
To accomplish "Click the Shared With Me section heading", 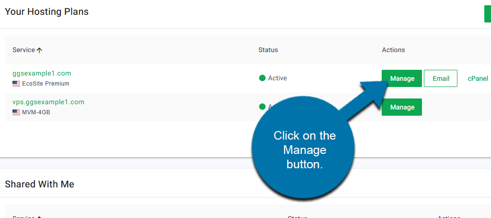I will [39, 184].
